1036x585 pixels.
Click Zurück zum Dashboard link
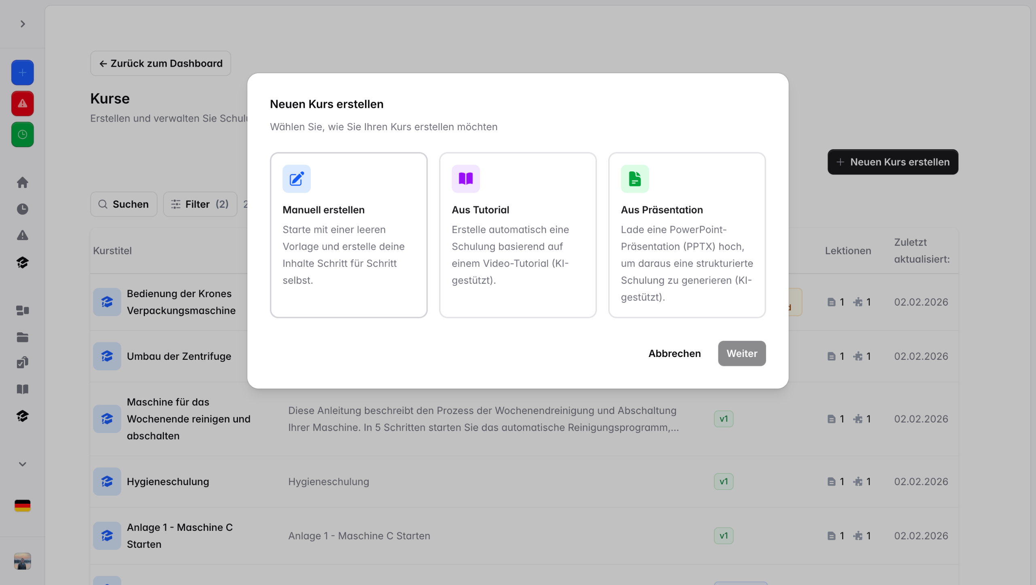(161, 63)
